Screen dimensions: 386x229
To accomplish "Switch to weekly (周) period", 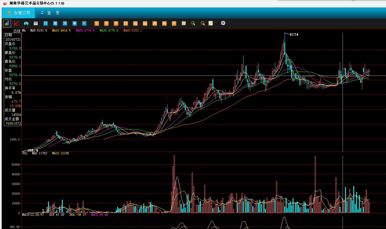I will click(55, 24).
